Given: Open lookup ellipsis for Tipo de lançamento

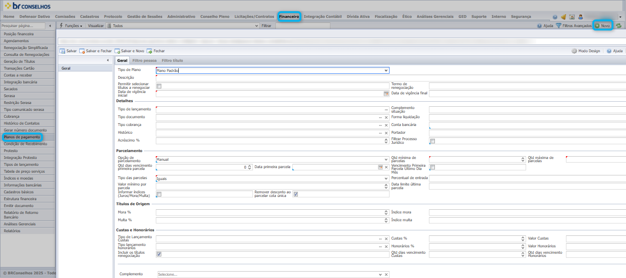Looking at the screenshot, I should (386, 109).
